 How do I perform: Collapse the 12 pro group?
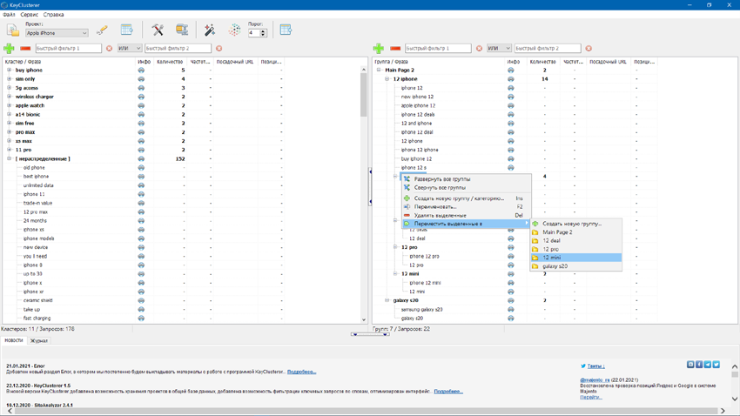pyautogui.click(x=395, y=246)
